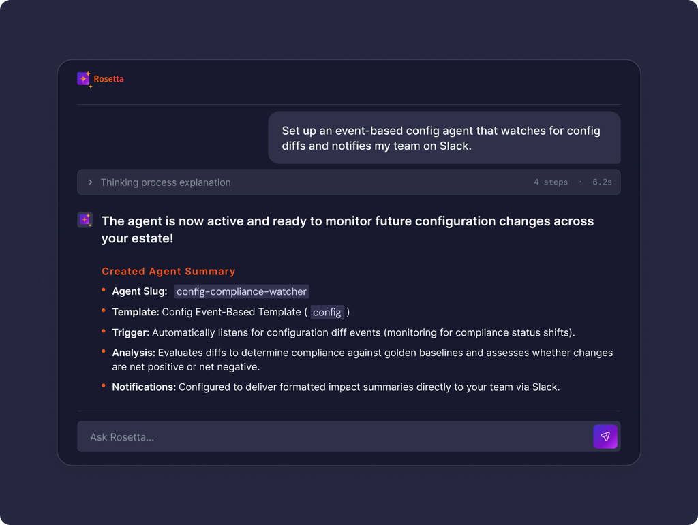The image size is (698, 525).
Task: Click the 6.2s duration label
Action: (602, 182)
